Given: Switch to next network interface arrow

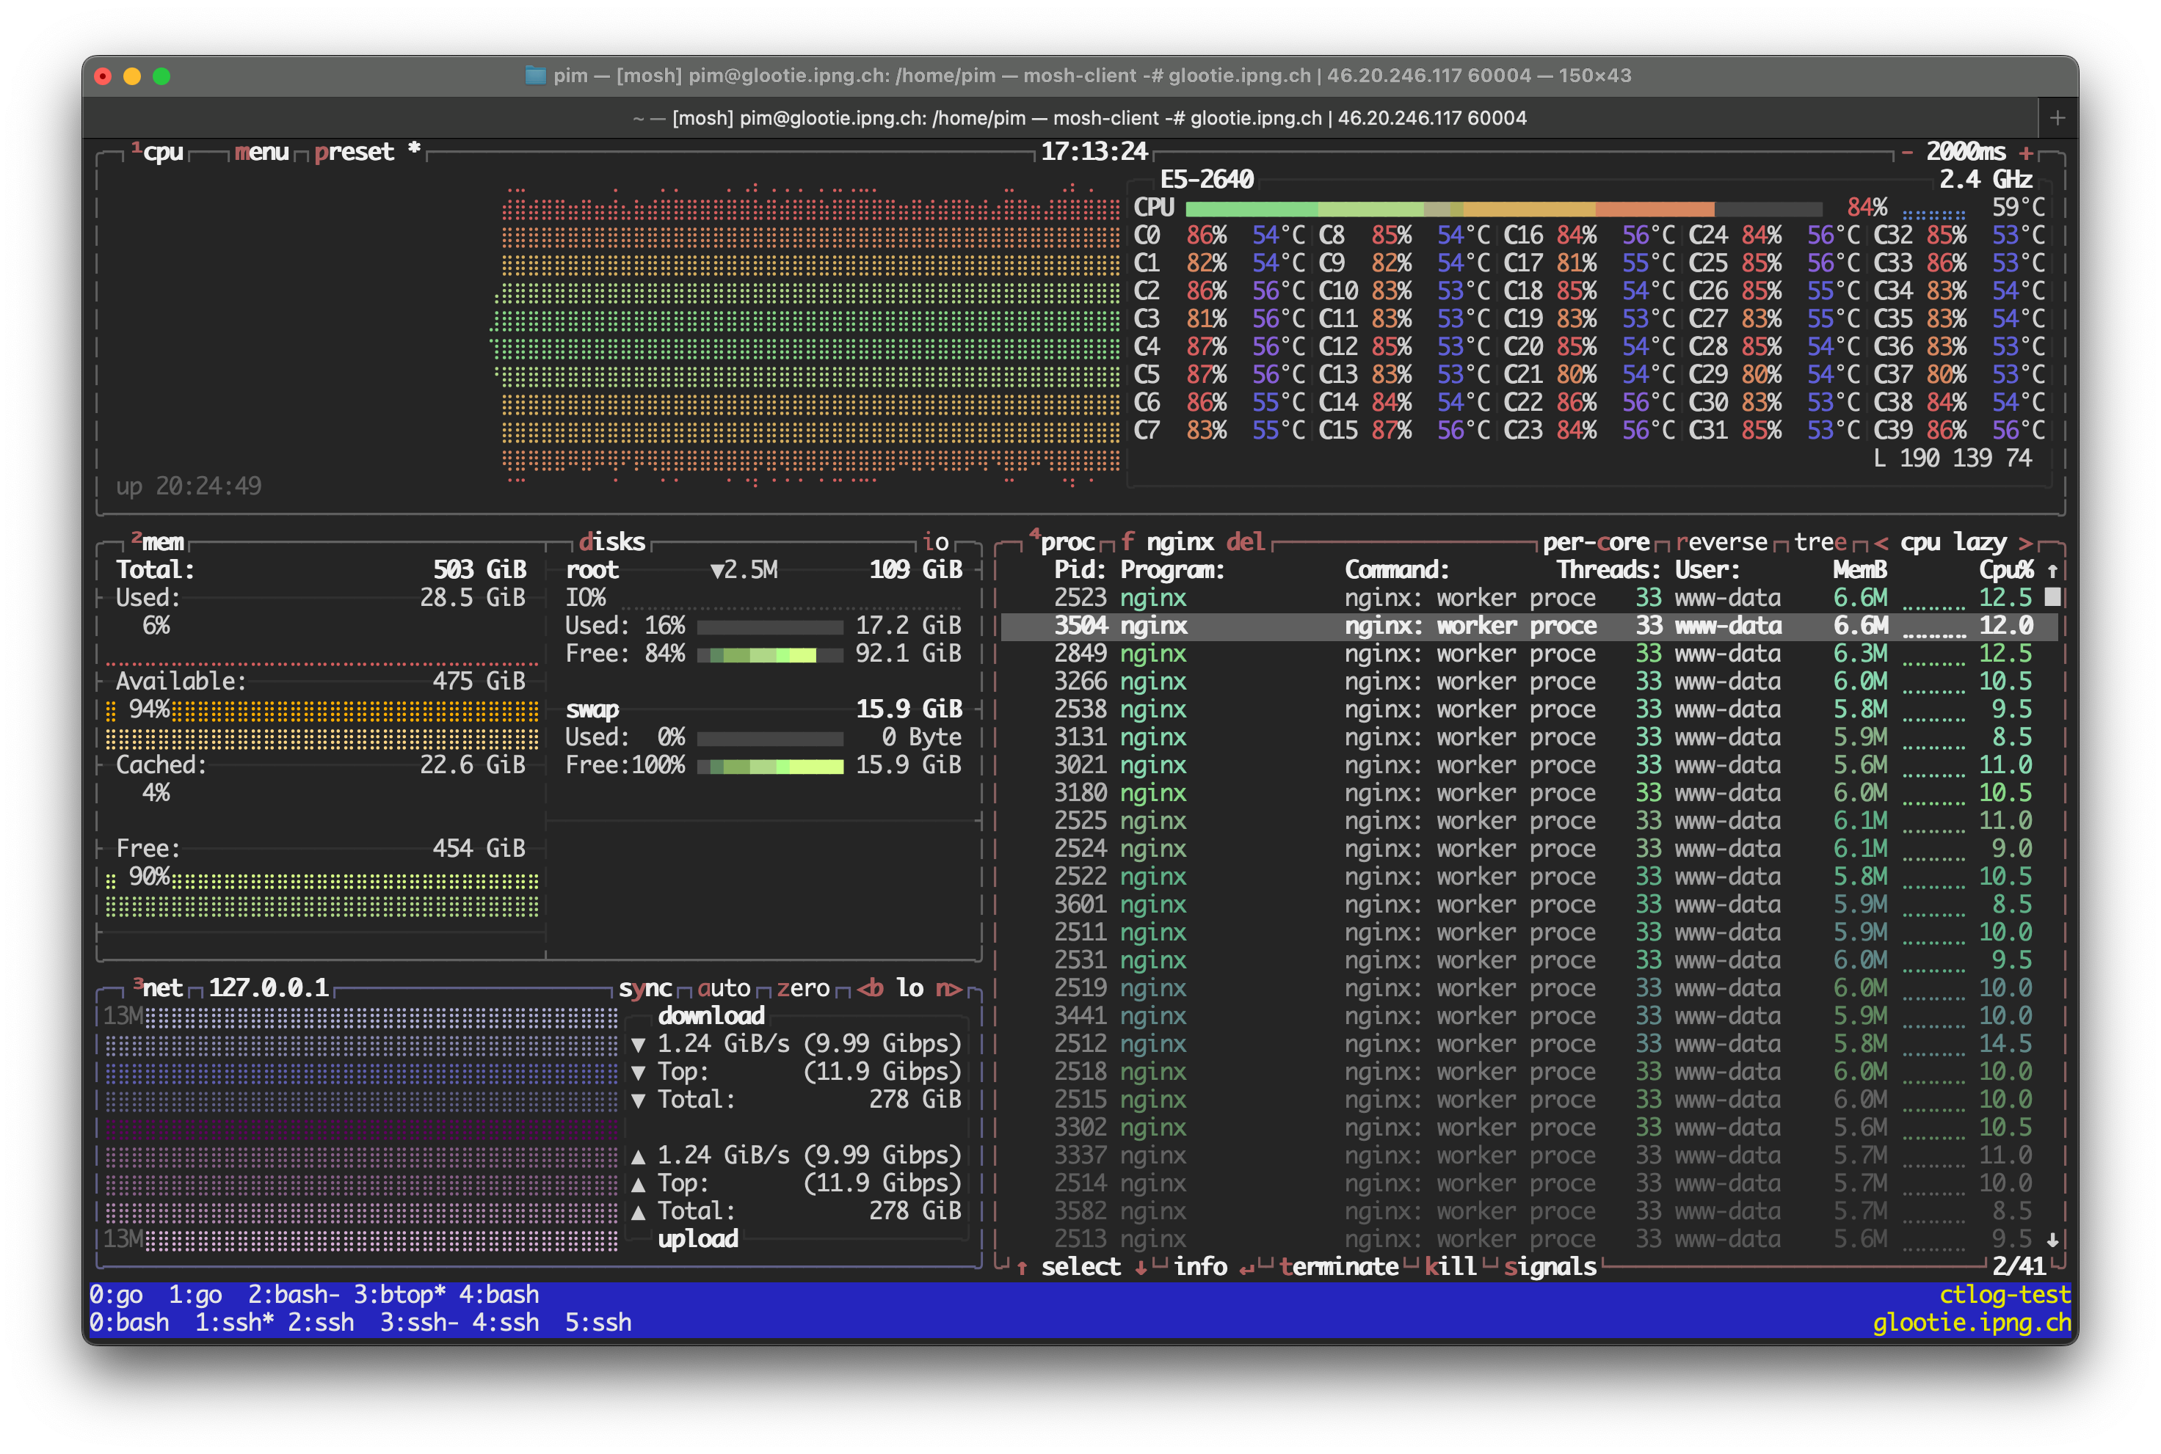Looking at the screenshot, I should pyautogui.click(x=949, y=988).
